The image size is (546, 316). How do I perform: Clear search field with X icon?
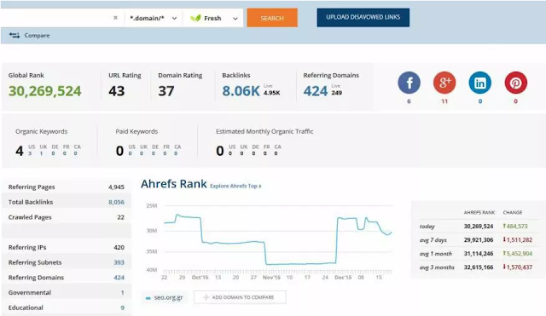115,18
